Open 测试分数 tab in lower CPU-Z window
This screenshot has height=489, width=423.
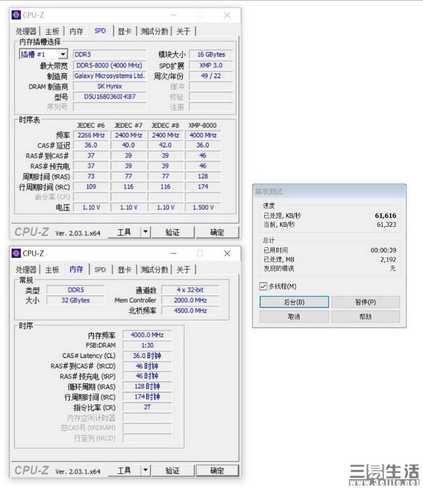tap(154, 269)
